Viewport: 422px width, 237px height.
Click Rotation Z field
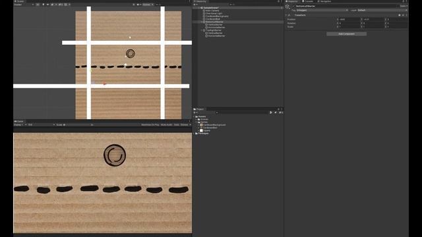(x=397, y=23)
